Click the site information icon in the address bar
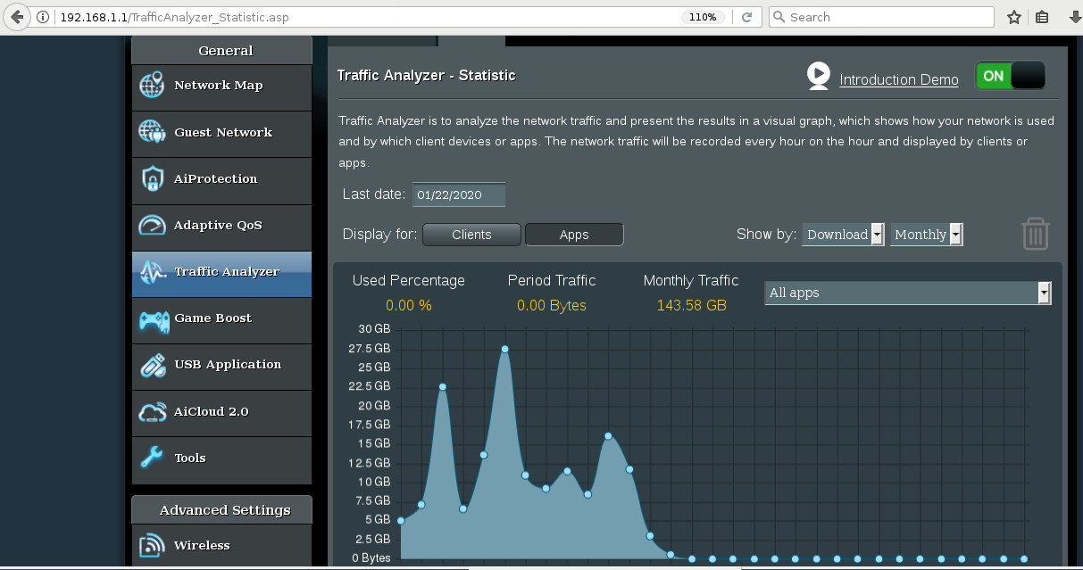This screenshot has height=570, width=1083. [x=44, y=17]
